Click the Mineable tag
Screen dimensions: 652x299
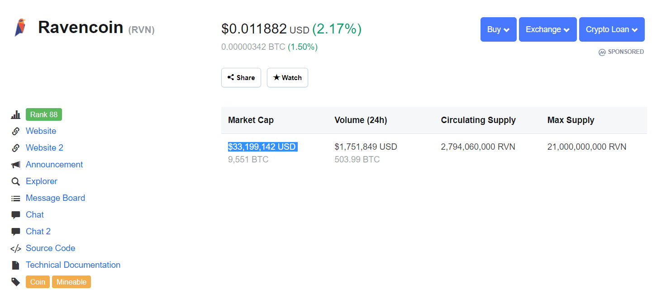pyautogui.click(x=71, y=282)
